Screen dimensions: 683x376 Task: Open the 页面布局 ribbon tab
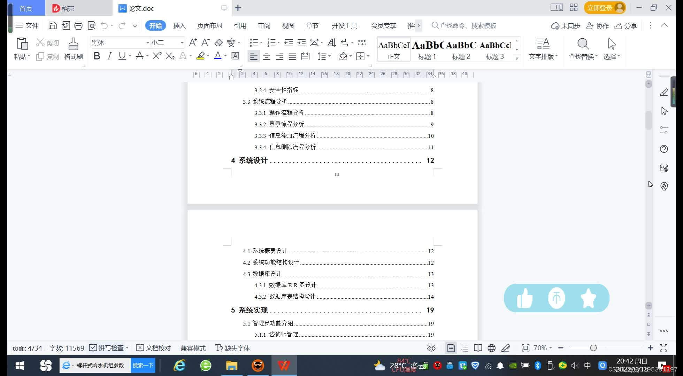[x=209, y=25]
